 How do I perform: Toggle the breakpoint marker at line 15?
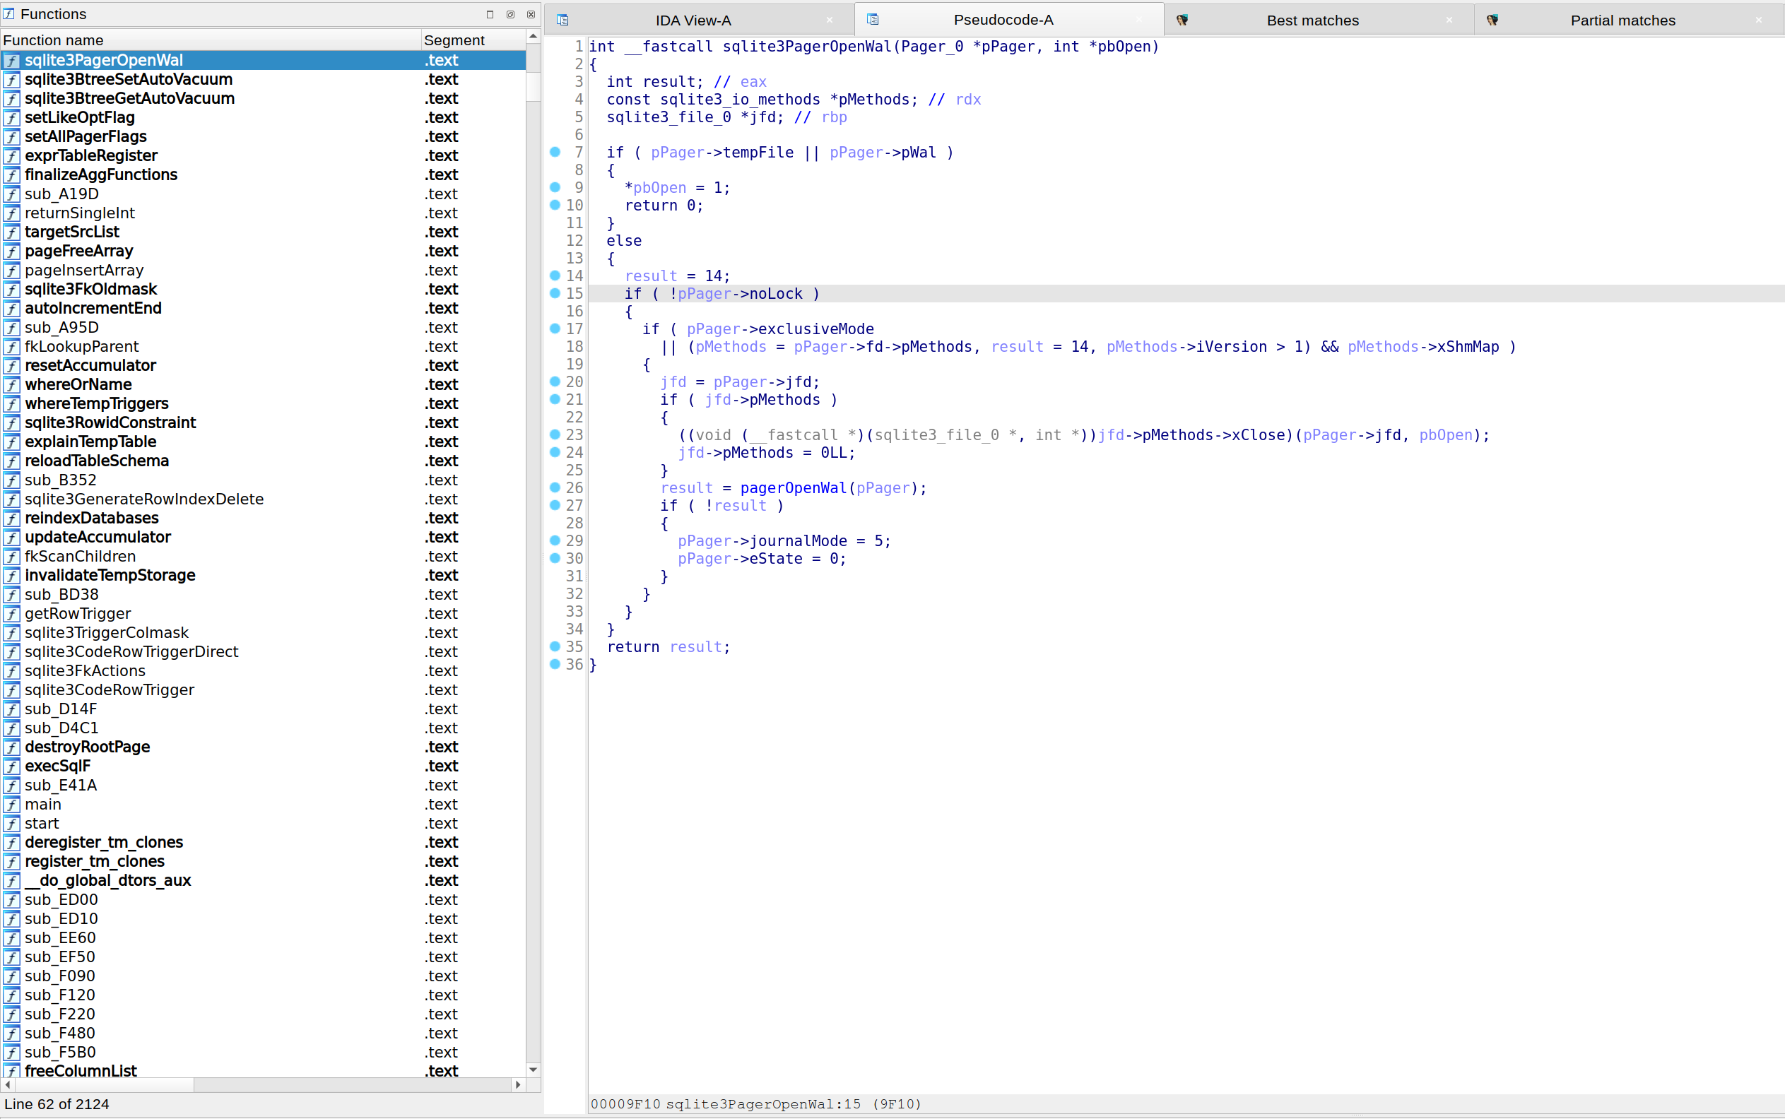[555, 294]
